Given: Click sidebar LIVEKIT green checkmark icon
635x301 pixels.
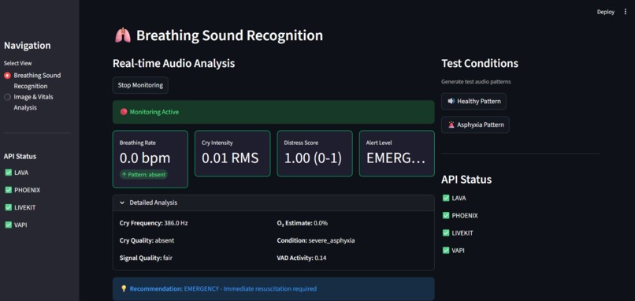Looking at the screenshot, I should pyautogui.click(x=8, y=207).
